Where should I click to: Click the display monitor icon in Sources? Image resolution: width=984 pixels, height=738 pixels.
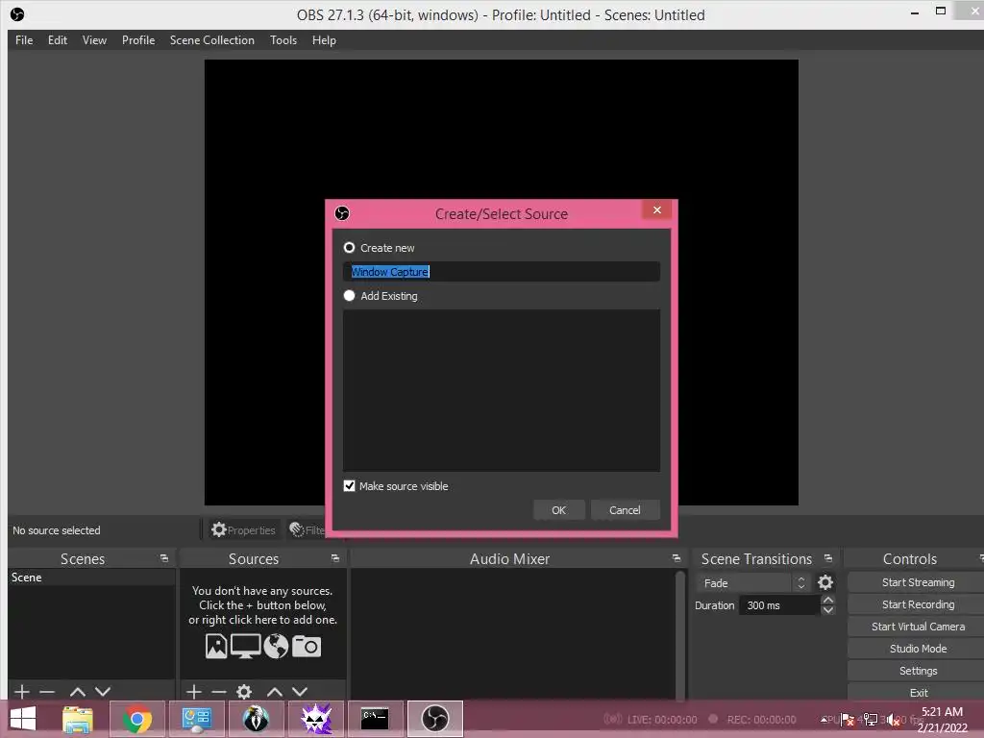coord(245,646)
